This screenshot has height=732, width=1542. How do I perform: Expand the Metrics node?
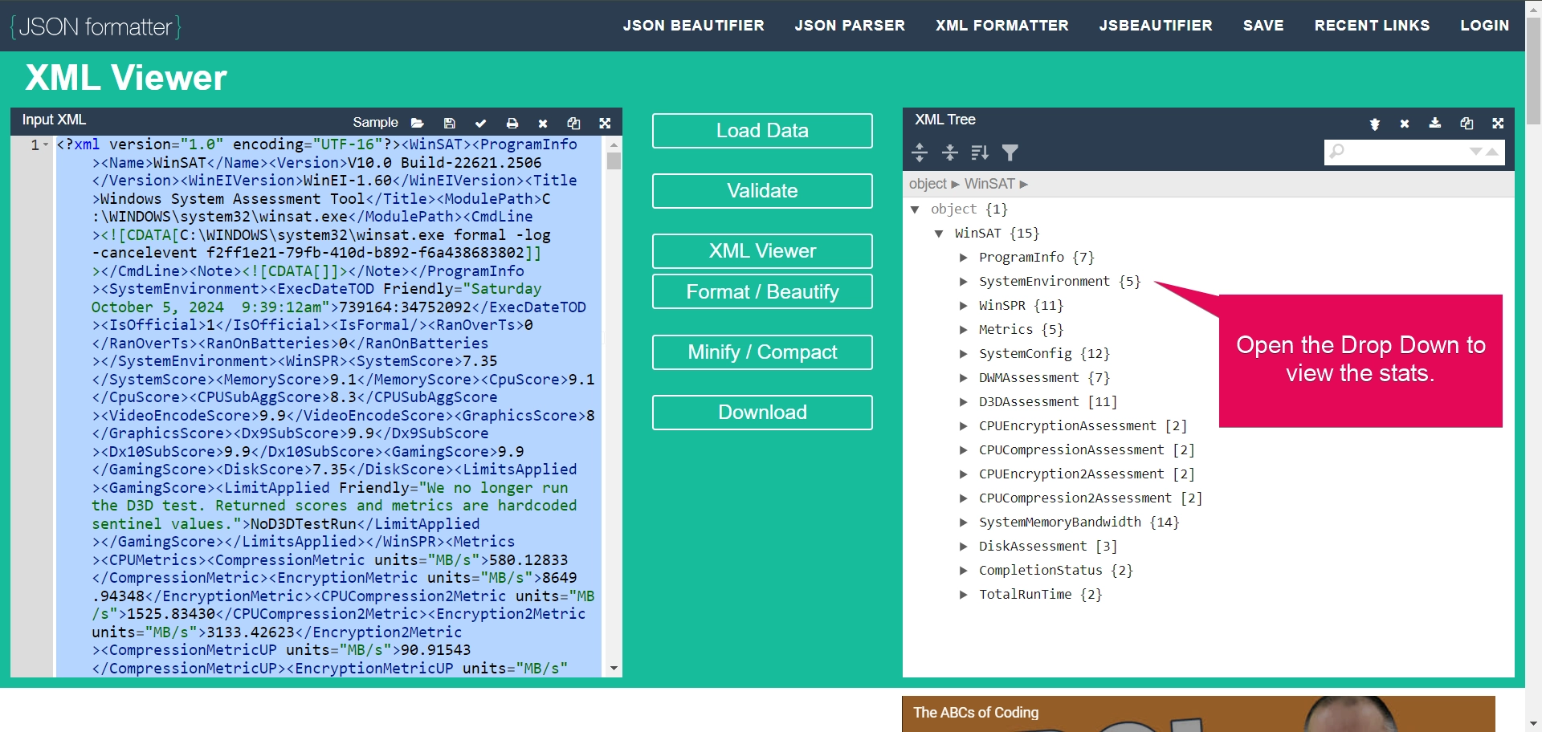tap(963, 330)
